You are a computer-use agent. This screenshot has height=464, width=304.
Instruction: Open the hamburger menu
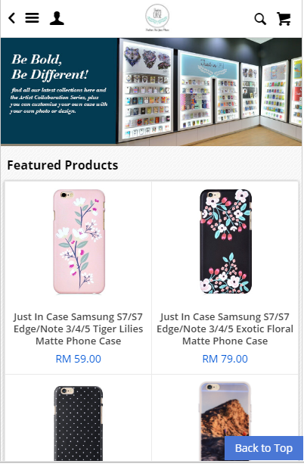coord(32,17)
